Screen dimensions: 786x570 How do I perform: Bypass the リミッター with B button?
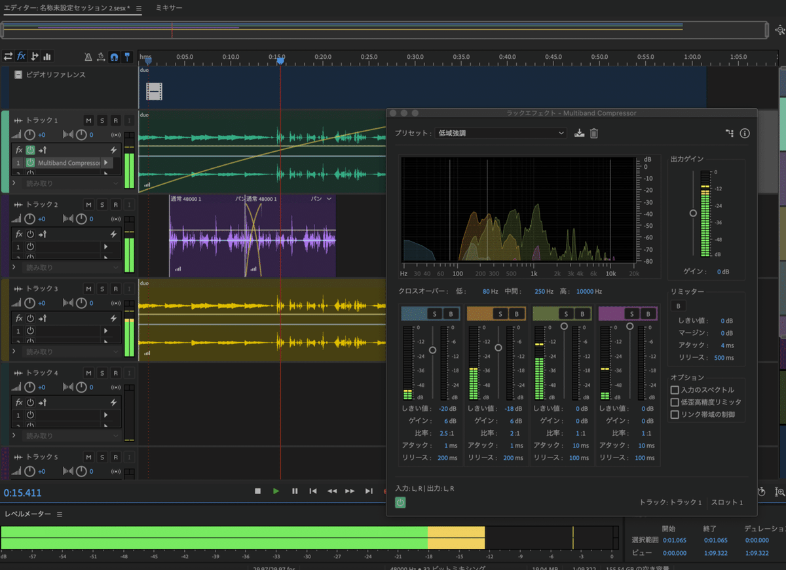678,306
